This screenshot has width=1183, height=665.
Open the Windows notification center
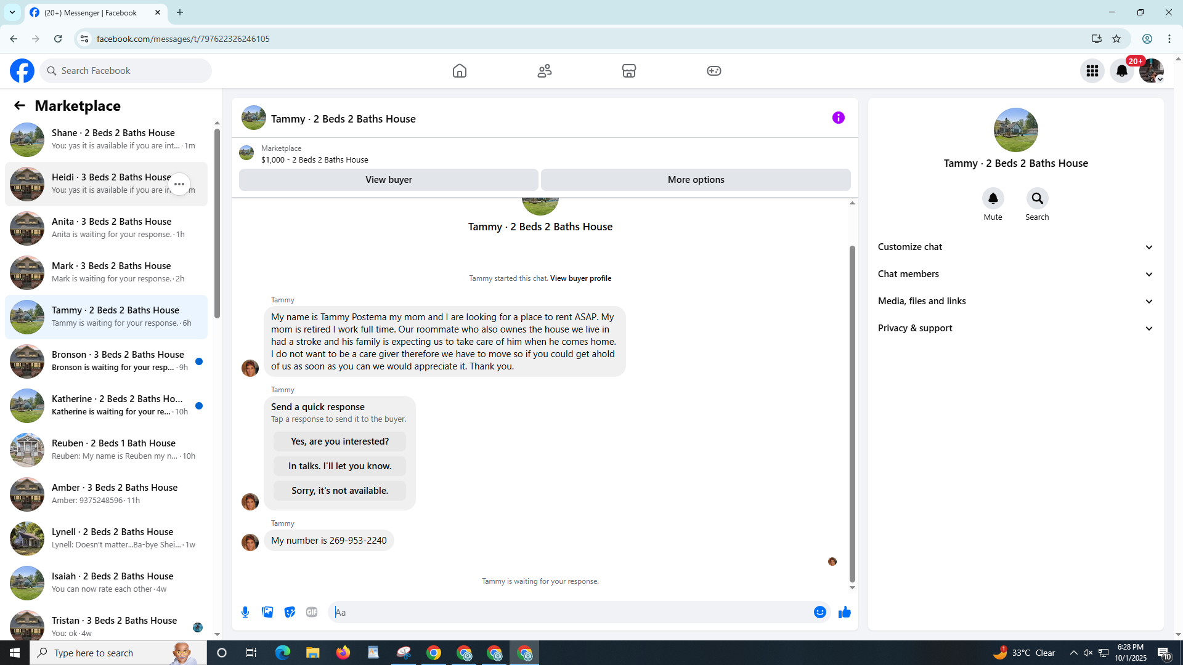click(x=1164, y=653)
